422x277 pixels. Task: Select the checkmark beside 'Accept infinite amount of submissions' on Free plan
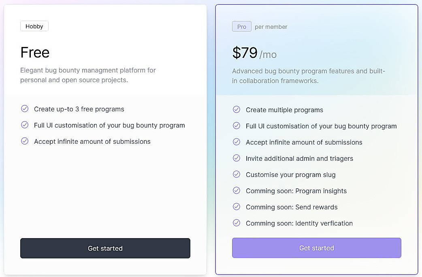(x=25, y=141)
